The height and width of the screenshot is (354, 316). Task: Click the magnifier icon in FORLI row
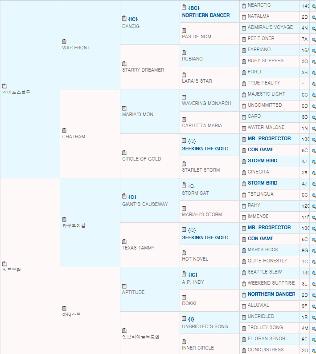point(313,73)
